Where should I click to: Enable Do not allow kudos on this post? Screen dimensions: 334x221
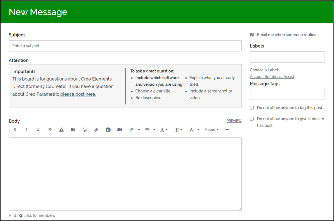click(252, 119)
